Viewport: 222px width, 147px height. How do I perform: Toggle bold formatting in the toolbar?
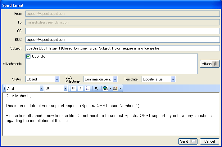(x=73, y=89)
